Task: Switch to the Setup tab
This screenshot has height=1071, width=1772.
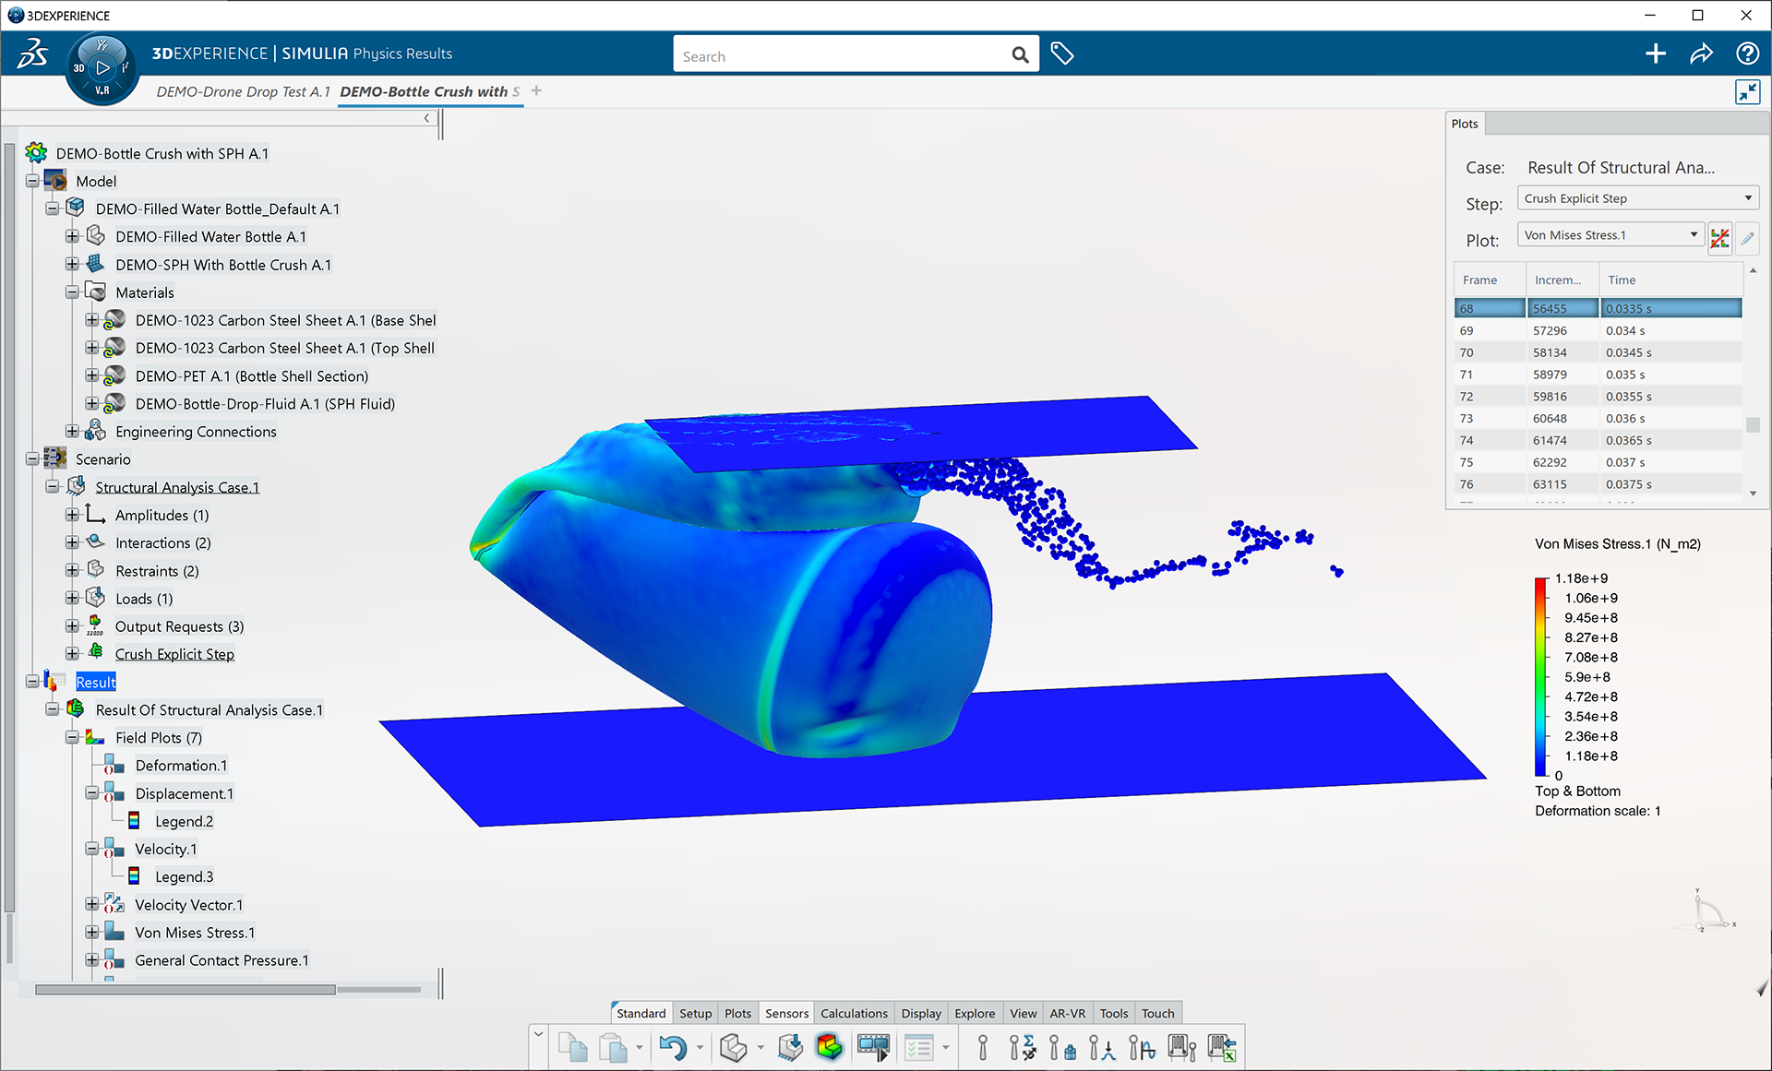Action: (696, 1013)
